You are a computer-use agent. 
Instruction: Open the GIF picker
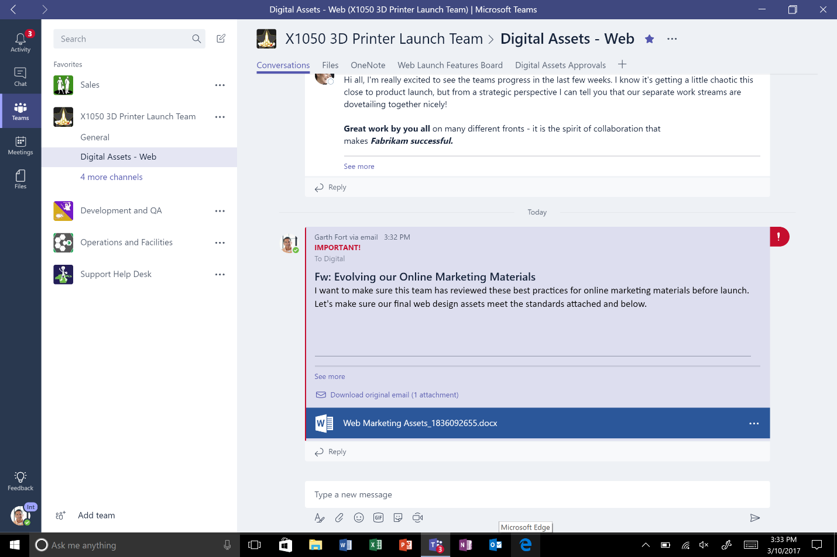click(x=378, y=517)
